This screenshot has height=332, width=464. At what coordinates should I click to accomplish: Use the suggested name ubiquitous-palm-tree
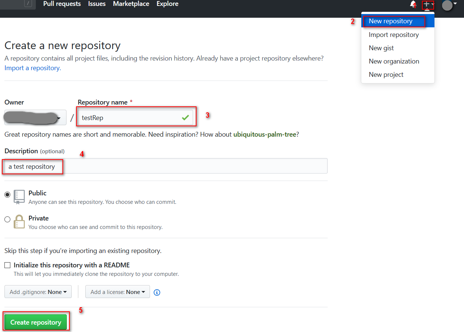265,134
